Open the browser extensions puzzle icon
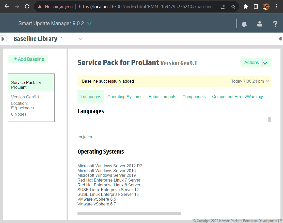 pyautogui.click(x=246, y=7)
